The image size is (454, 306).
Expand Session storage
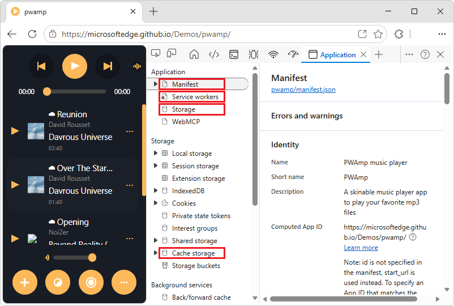point(156,165)
